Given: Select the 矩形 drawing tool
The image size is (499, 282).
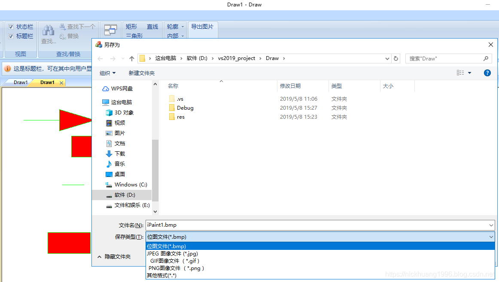Looking at the screenshot, I should click(x=131, y=27).
